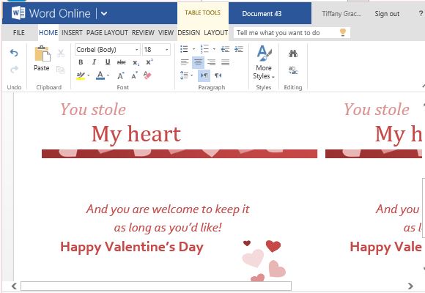Click the scroll right arrow
The width and height of the screenshot is (425, 293).
pyautogui.click(x=410, y=286)
